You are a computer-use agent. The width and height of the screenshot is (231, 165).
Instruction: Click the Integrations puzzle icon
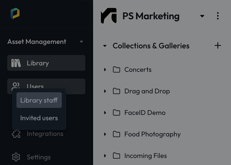pos(16,134)
